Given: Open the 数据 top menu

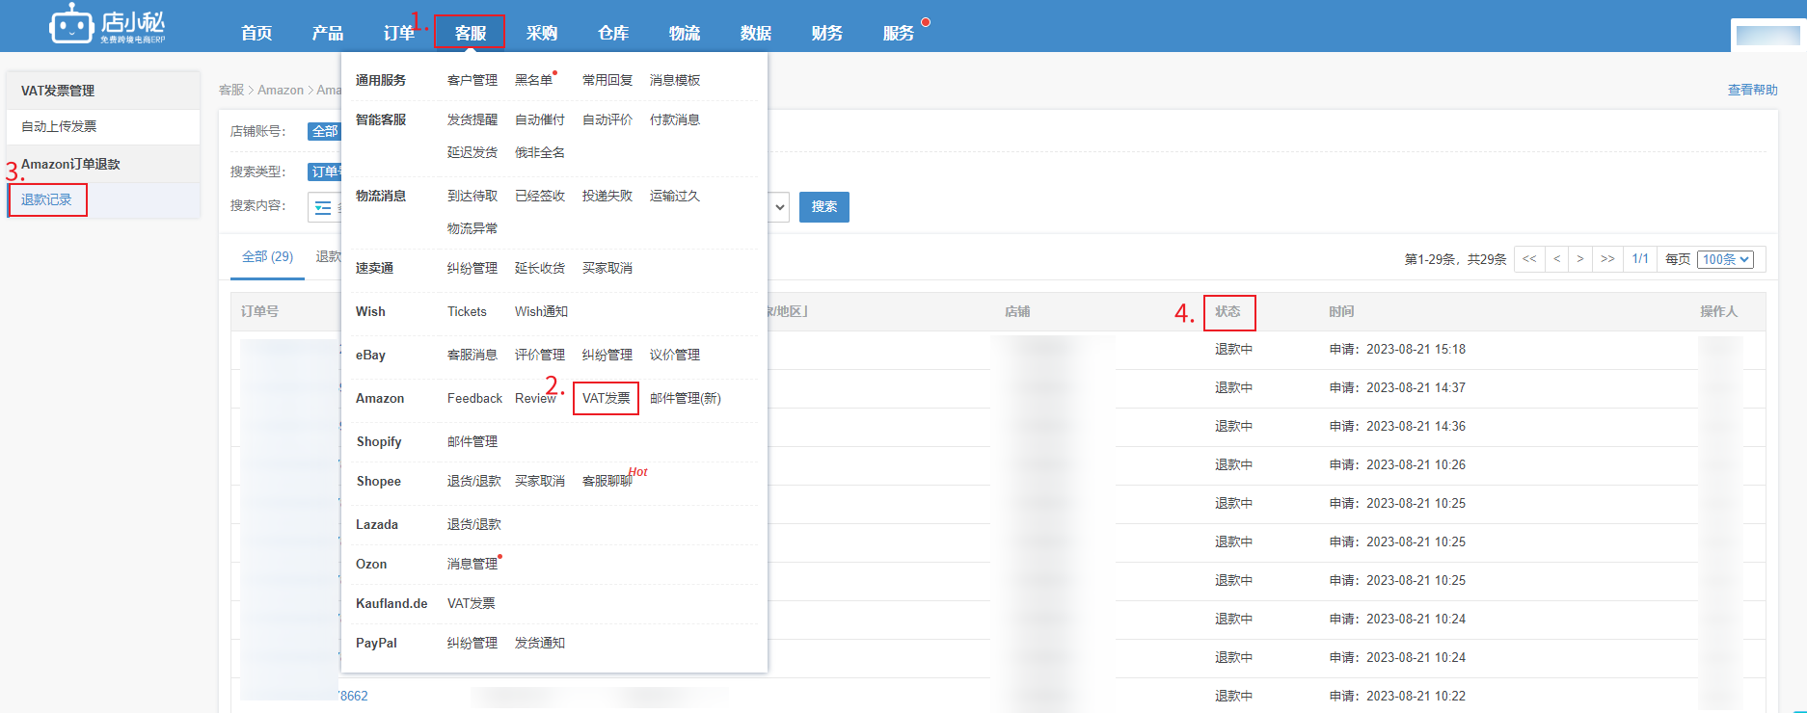Looking at the screenshot, I should tap(756, 33).
